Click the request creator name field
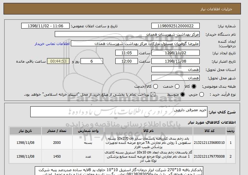The width and height of the screenshot is (248, 175). click(135, 44)
